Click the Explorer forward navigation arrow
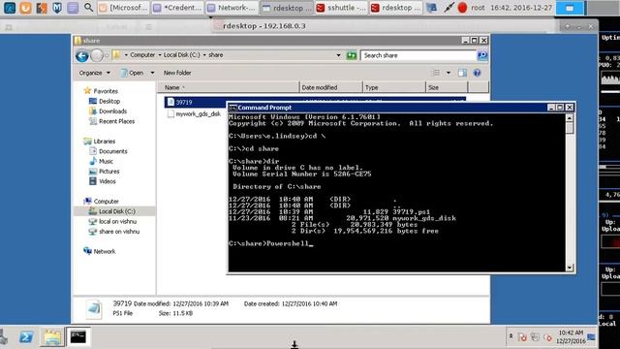 pyautogui.click(x=97, y=56)
